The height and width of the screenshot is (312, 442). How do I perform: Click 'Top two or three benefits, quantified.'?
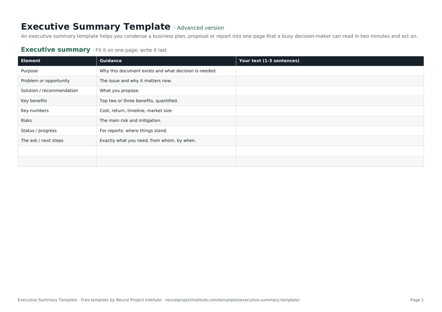coord(139,101)
